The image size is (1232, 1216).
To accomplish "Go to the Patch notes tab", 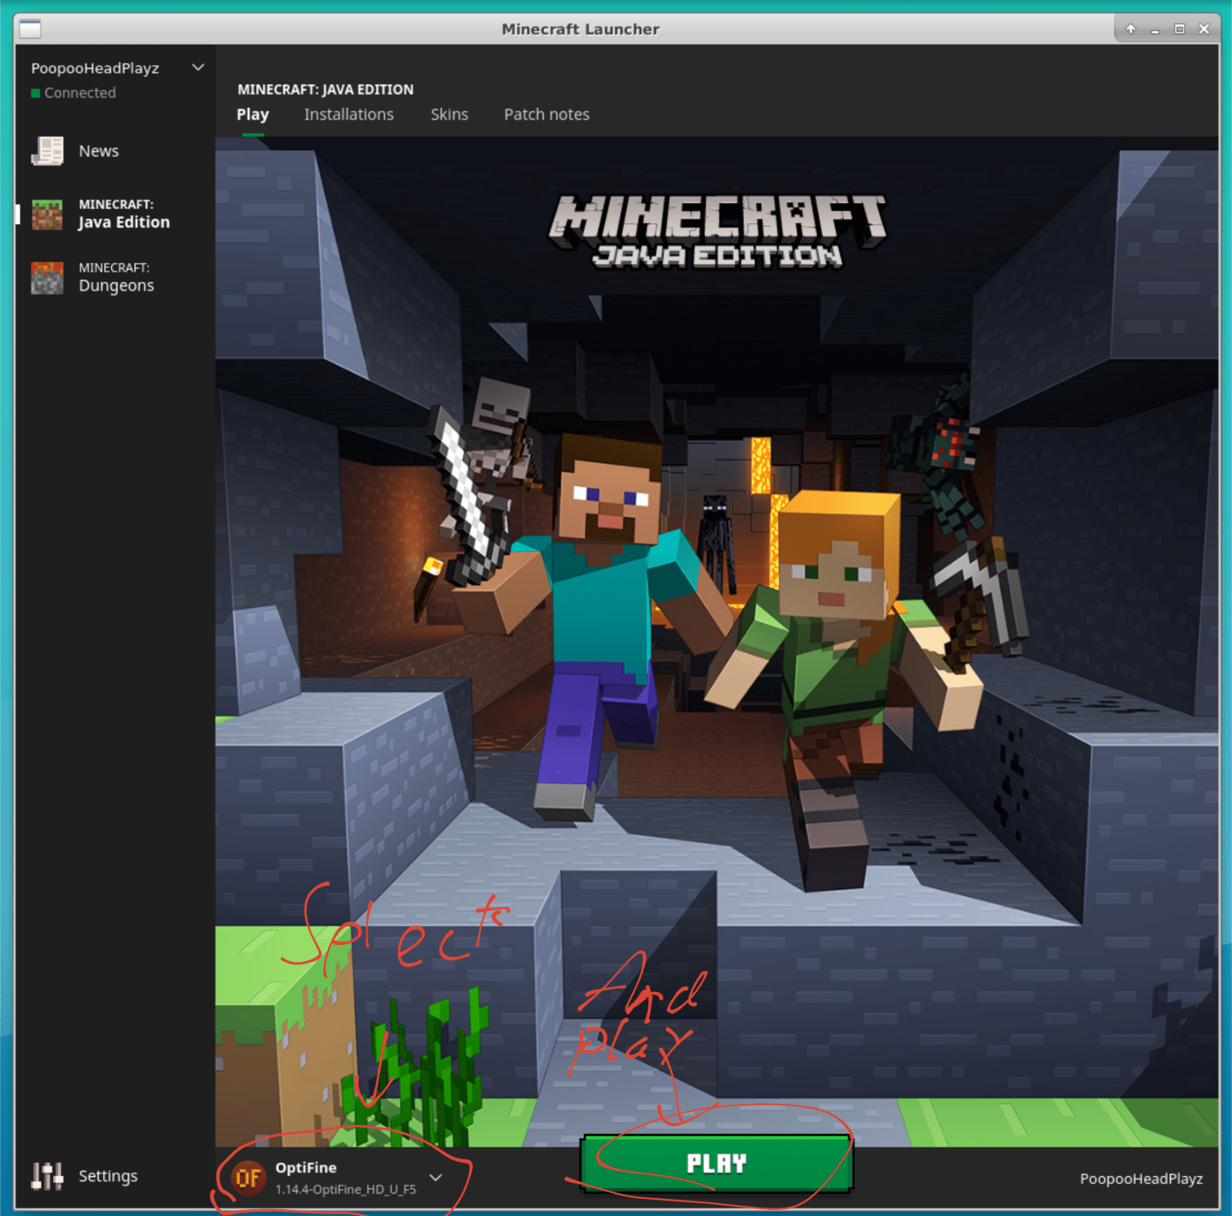I will click(547, 115).
